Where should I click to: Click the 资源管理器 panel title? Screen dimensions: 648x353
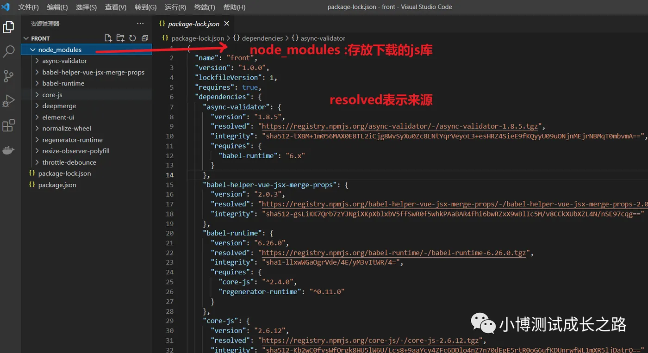(45, 24)
